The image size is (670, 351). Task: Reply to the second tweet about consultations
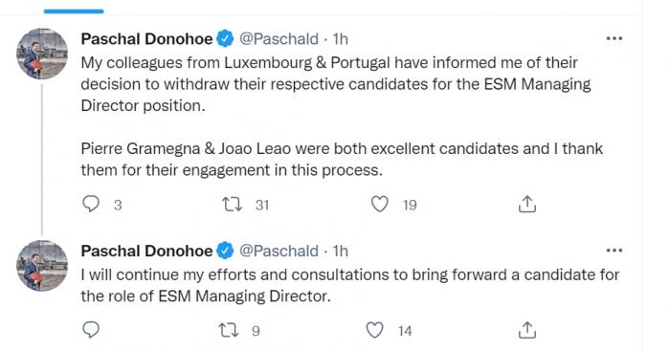point(91,330)
